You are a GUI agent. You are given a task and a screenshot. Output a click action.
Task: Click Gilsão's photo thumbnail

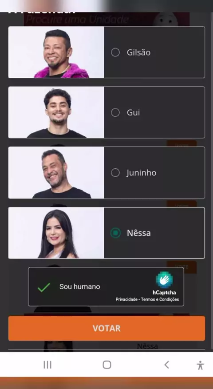[56, 52]
